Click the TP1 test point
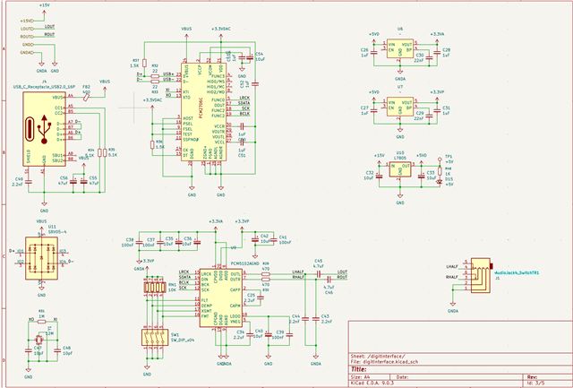Screen dimensions: 573x388 440,160
